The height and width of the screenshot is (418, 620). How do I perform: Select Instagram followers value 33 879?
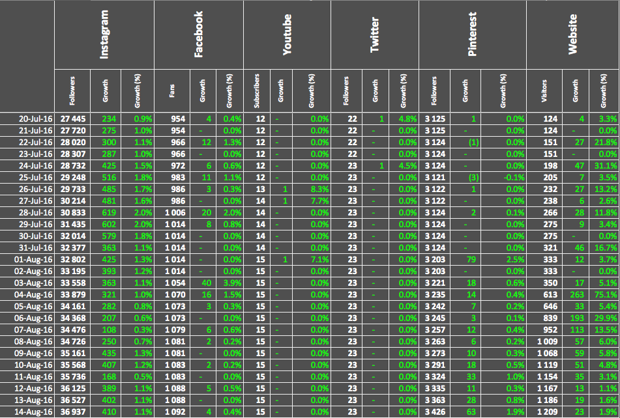(72, 294)
